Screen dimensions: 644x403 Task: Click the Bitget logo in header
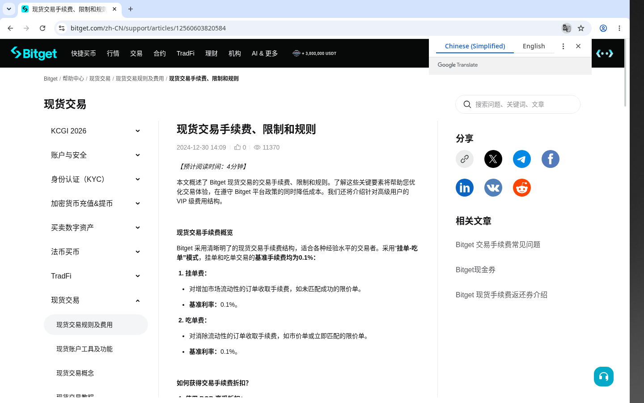click(x=34, y=53)
